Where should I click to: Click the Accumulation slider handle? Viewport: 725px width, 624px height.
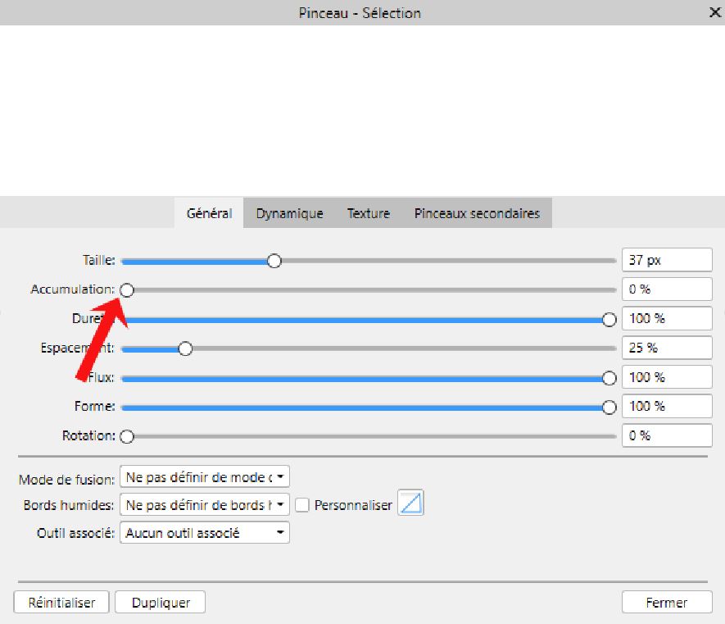pos(127,290)
